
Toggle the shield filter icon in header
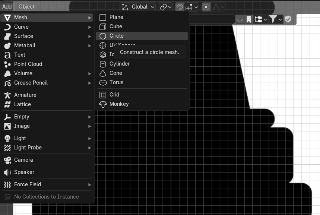(288, 19)
